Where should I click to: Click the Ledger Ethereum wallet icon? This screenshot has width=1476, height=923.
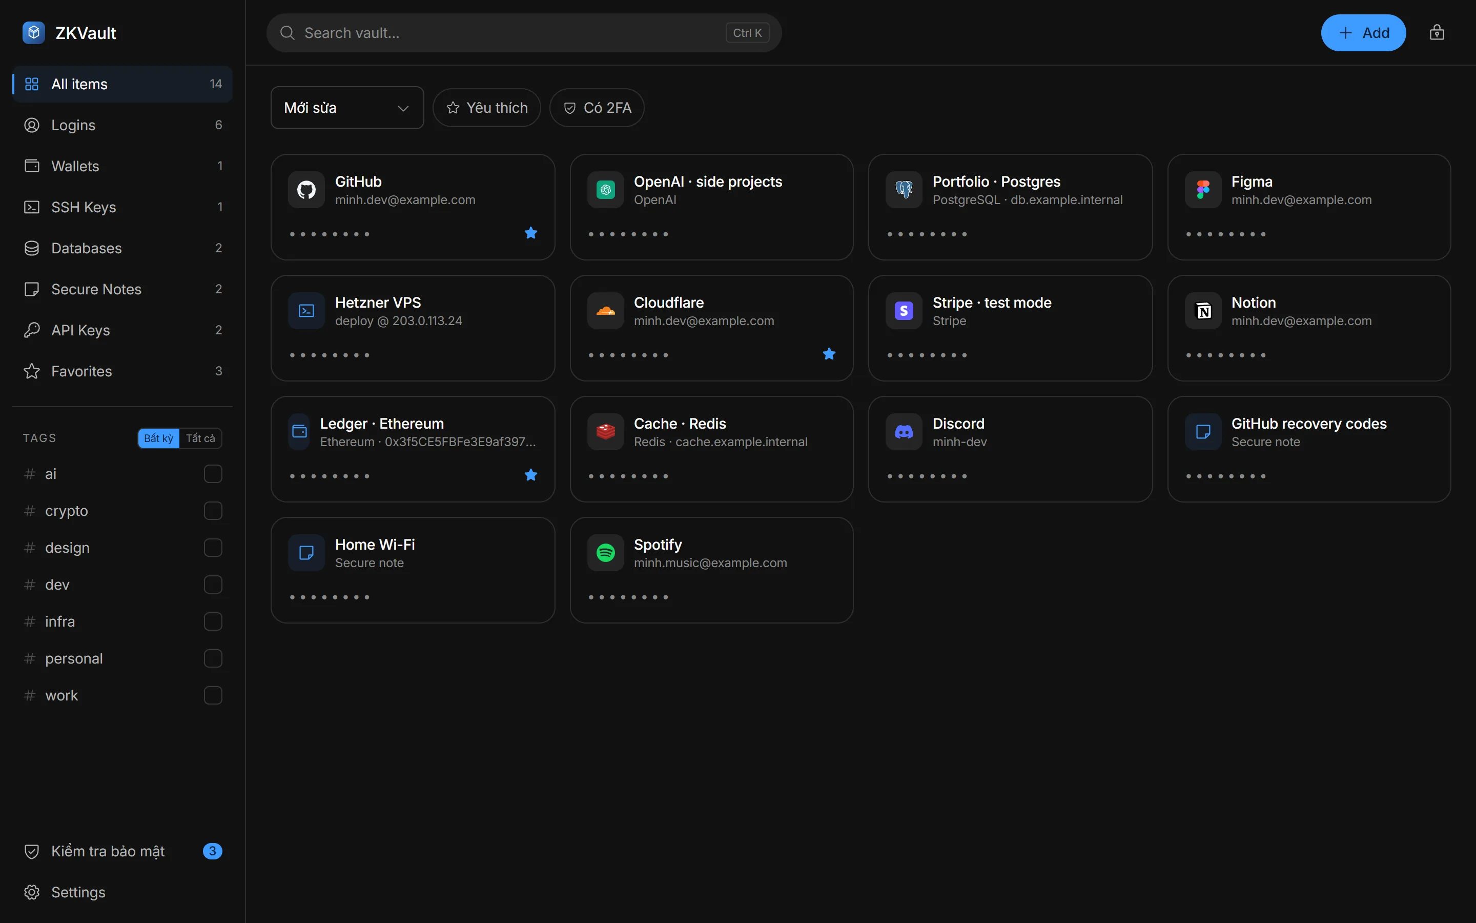coord(299,432)
